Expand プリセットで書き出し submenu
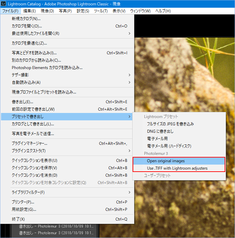Image resolution: width=235 pixels, height=238 pixels. tap(66, 117)
